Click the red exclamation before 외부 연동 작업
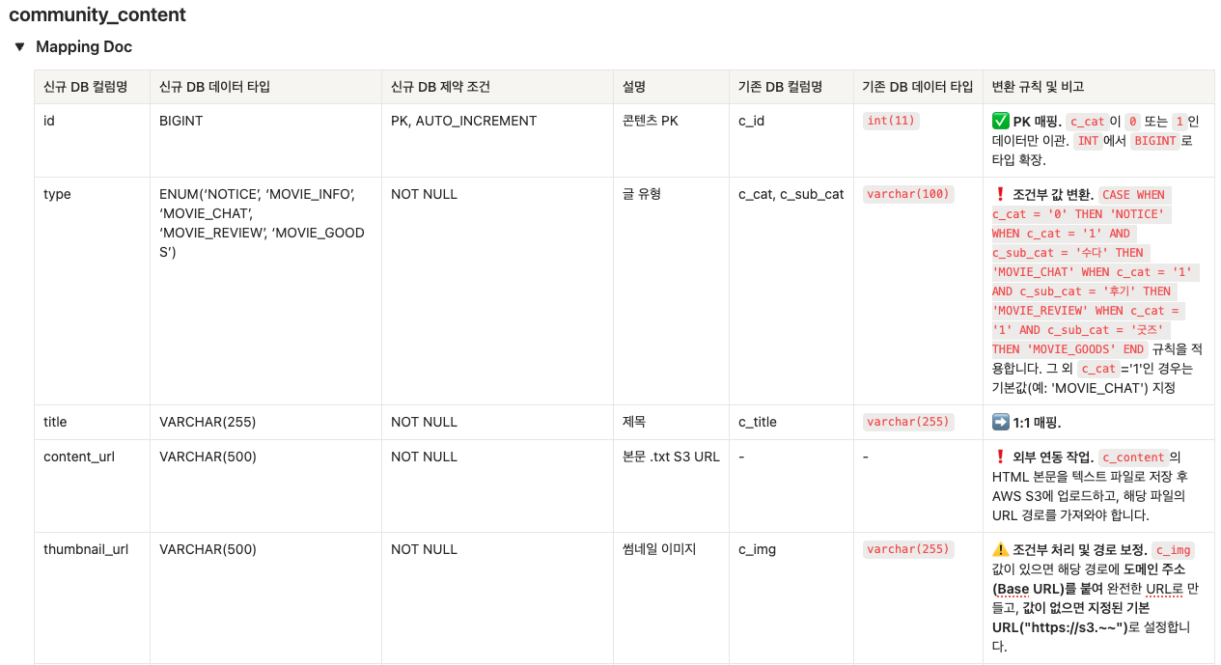 pyautogui.click(x=1000, y=457)
